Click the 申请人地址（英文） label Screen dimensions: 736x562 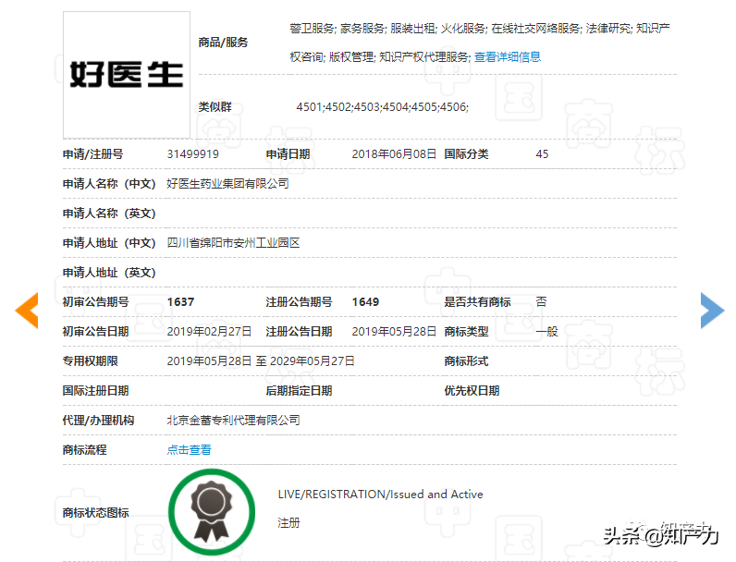pyautogui.click(x=109, y=272)
